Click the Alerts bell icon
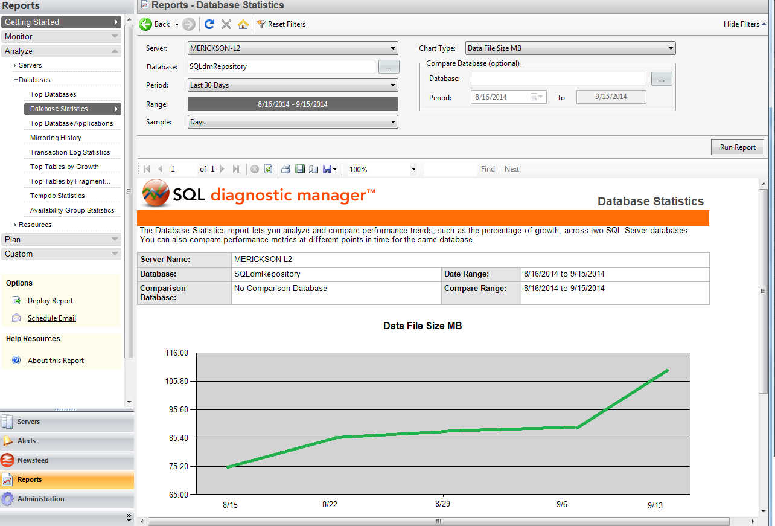Viewport: 775px width, 526px height. click(x=8, y=441)
